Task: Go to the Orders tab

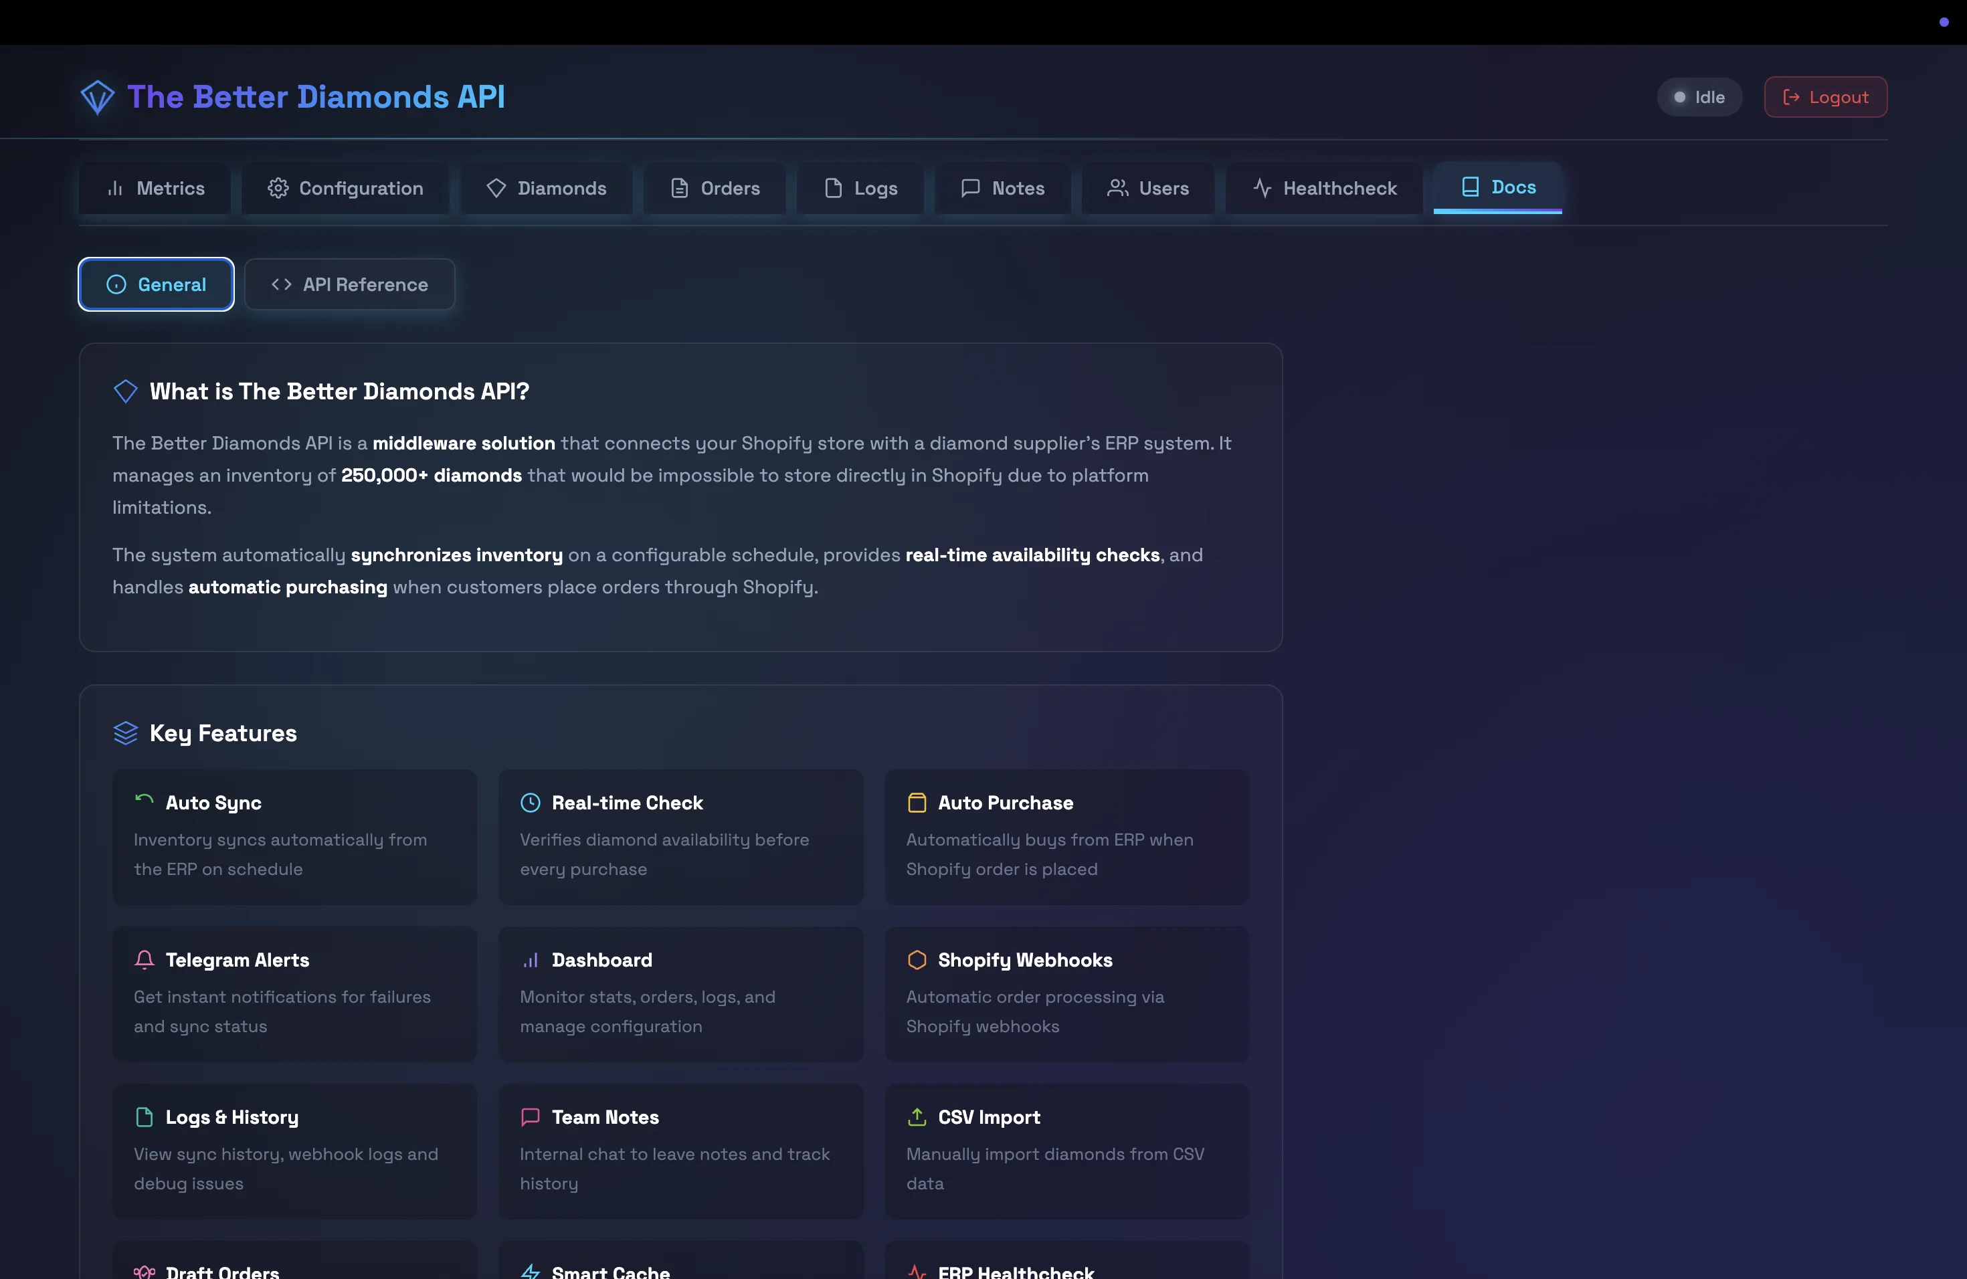Action: click(x=715, y=189)
